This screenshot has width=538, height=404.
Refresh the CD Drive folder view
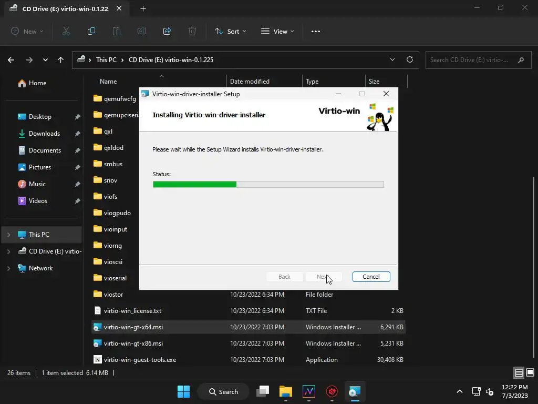coord(410,59)
